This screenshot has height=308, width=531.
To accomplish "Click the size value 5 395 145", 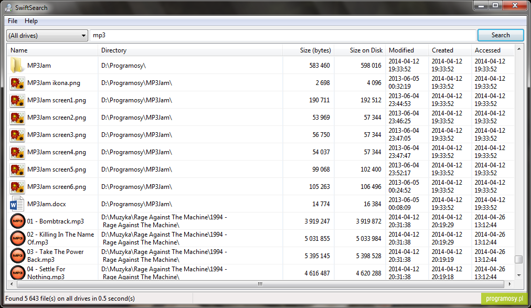I will tap(317, 256).
